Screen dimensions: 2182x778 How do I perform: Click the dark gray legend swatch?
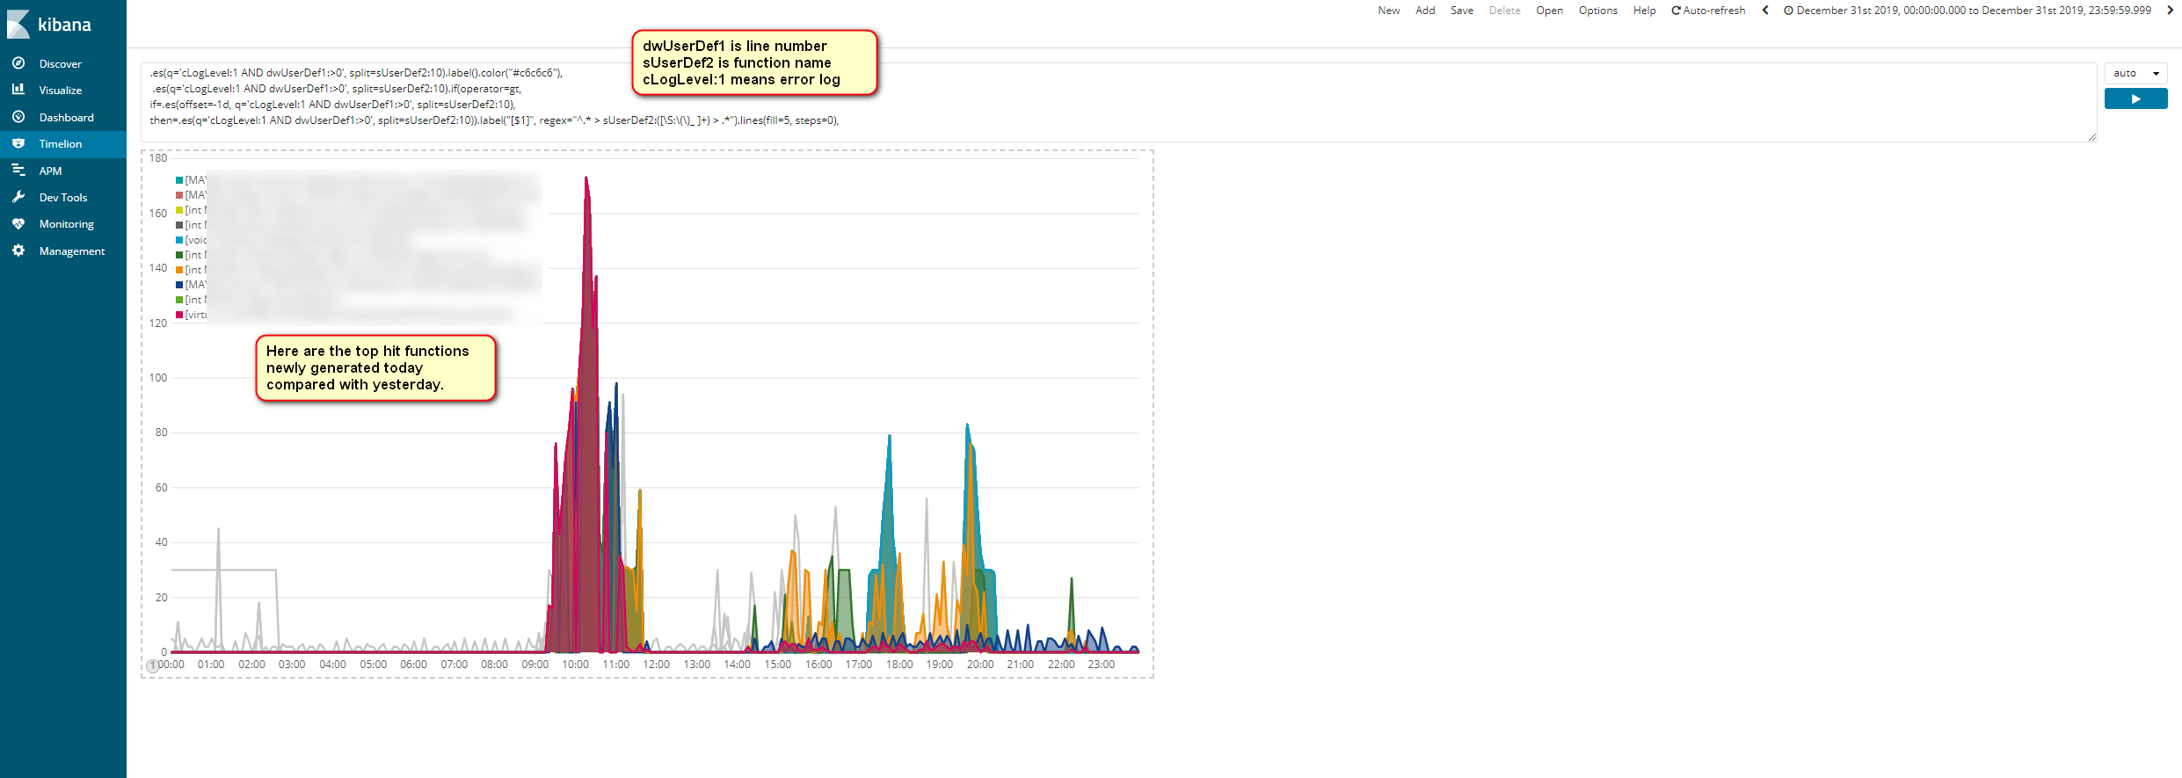(179, 225)
